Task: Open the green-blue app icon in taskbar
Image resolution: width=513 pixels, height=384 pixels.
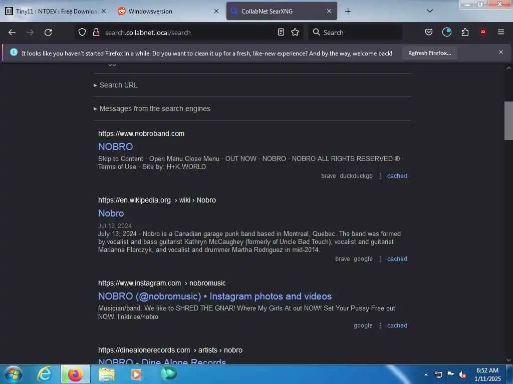Action: click(x=169, y=373)
